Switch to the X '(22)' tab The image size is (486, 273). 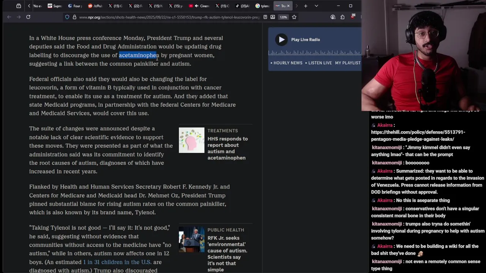pos(135,6)
